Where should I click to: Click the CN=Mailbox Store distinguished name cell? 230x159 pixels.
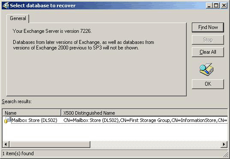tap(145, 120)
